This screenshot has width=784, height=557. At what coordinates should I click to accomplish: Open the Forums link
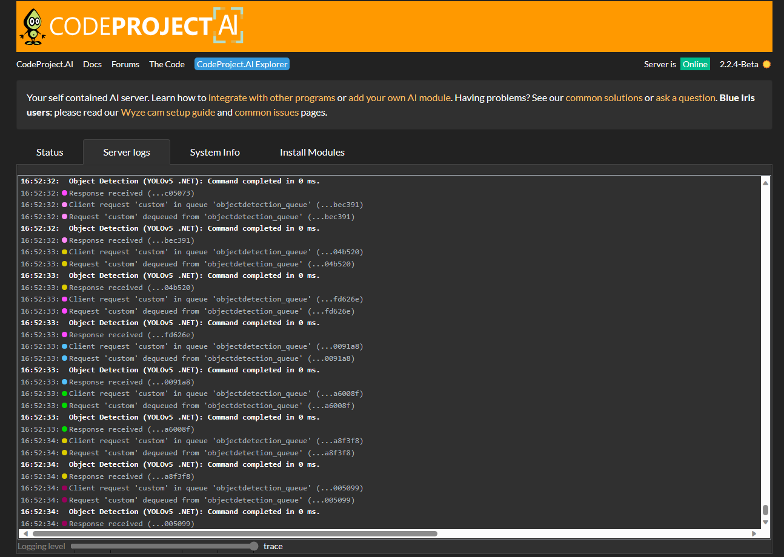tap(125, 64)
